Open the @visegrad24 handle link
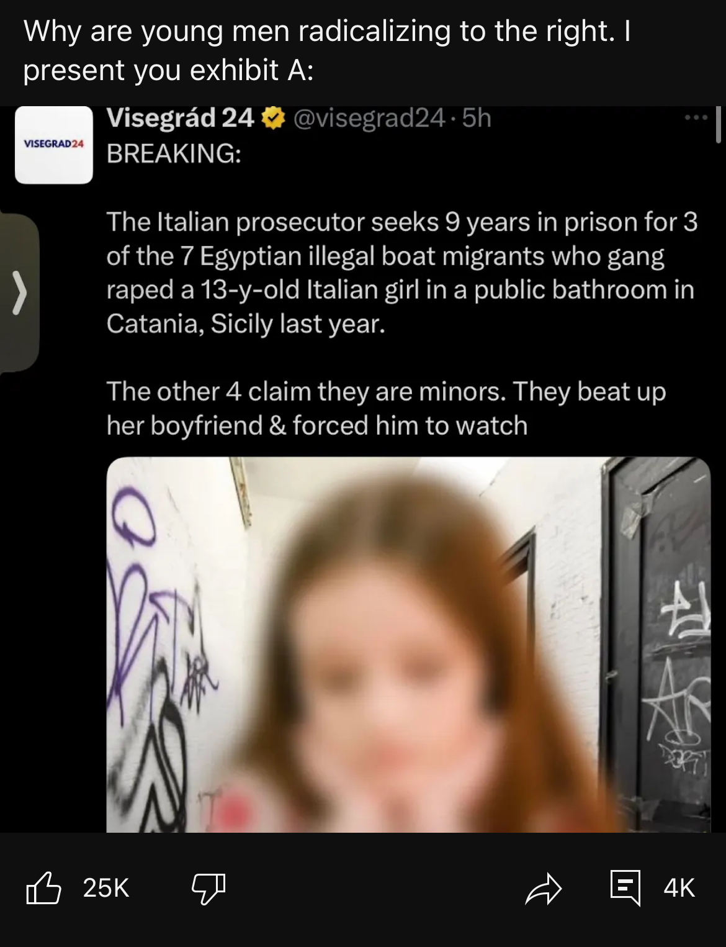The height and width of the screenshot is (947, 726). (368, 118)
